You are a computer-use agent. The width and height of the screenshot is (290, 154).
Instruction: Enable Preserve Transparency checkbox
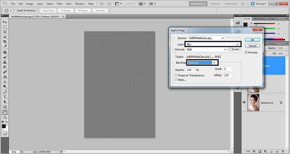(x=176, y=75)
